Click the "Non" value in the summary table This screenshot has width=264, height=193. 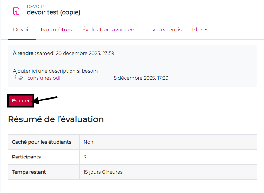pos(88,142)
